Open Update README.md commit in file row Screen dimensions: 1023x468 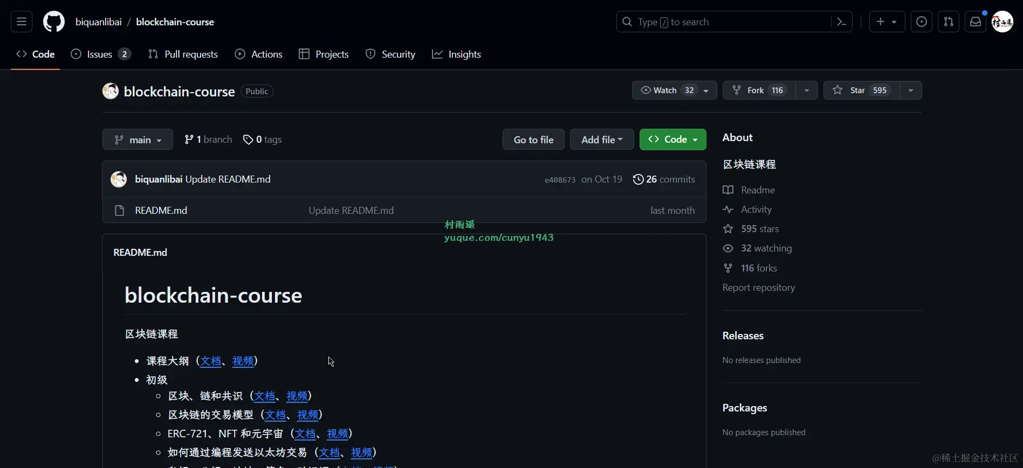[x=351, y=211]
